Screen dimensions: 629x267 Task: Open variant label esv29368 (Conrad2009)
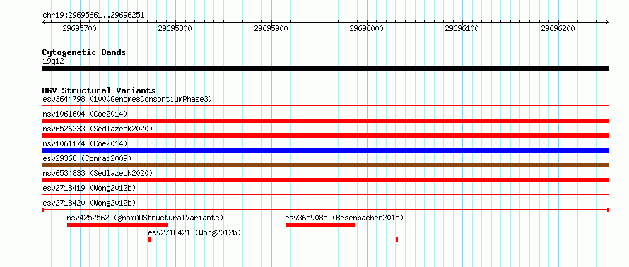(87, 158)
